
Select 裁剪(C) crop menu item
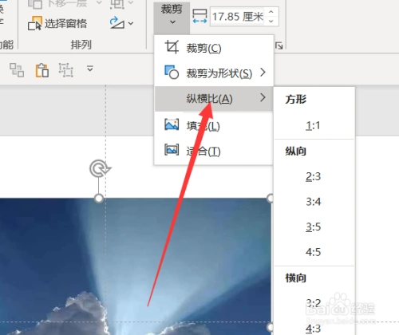tap(214, 48)
